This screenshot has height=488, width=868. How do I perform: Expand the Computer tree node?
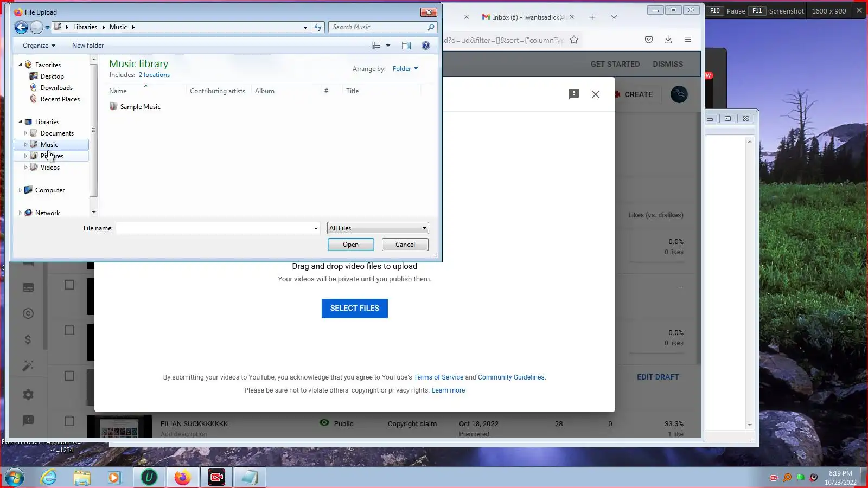pos(20,190)
